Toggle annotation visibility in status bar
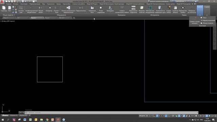217x122 pixels. point(184,116)
